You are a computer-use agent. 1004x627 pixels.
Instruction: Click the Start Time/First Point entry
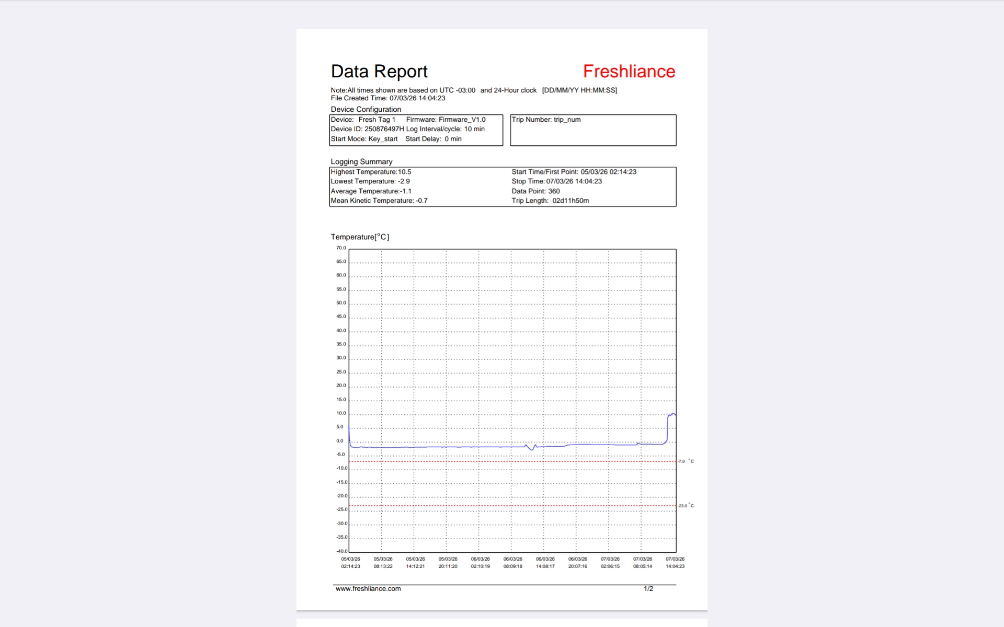coord(574,172)
